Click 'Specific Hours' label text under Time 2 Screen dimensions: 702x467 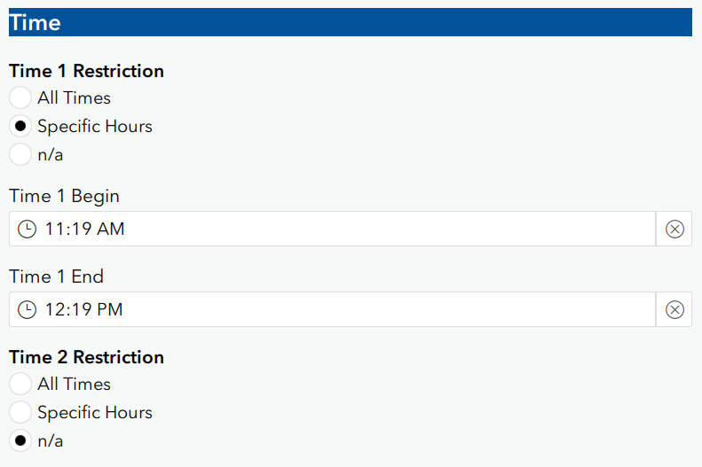pos(95,412)
